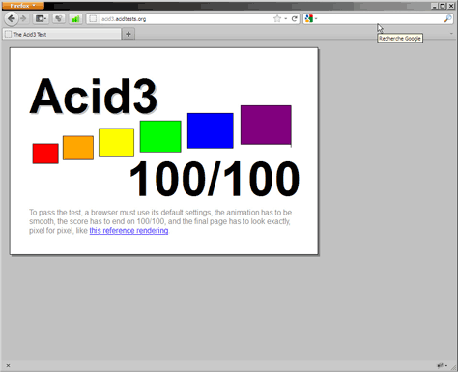Click the purple square on Acid3 page
Screen dimensions: 458x372
(x=266, y=125)
